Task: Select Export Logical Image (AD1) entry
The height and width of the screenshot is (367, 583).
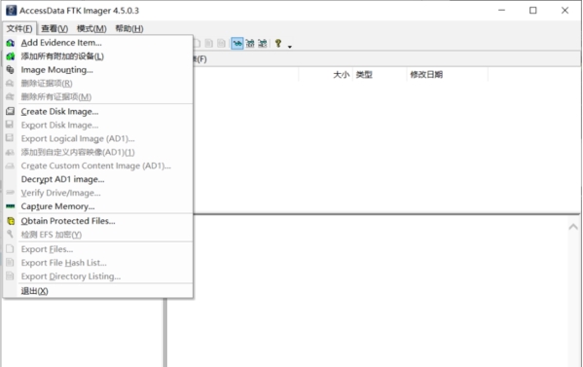Action: [97, 138]
